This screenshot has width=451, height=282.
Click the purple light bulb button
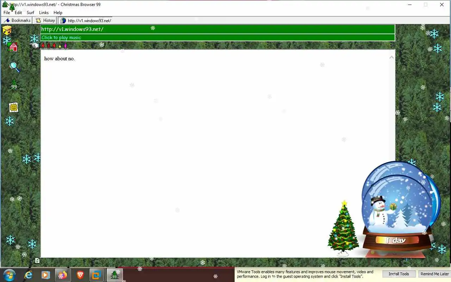[x=66, y=46]
